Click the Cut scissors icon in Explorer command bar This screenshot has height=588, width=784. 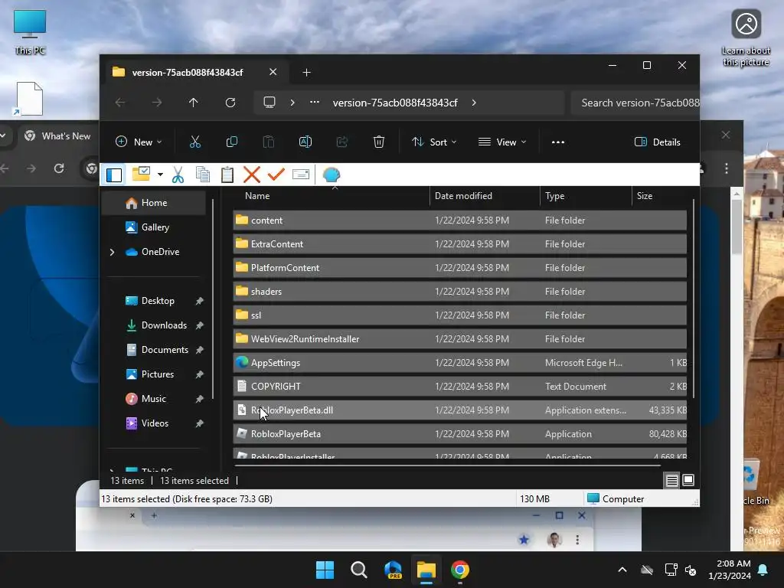pos(195,142)
